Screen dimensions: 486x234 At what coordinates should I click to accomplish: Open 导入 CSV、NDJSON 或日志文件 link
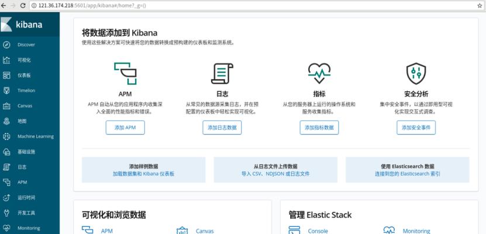(x=275, y=174)
